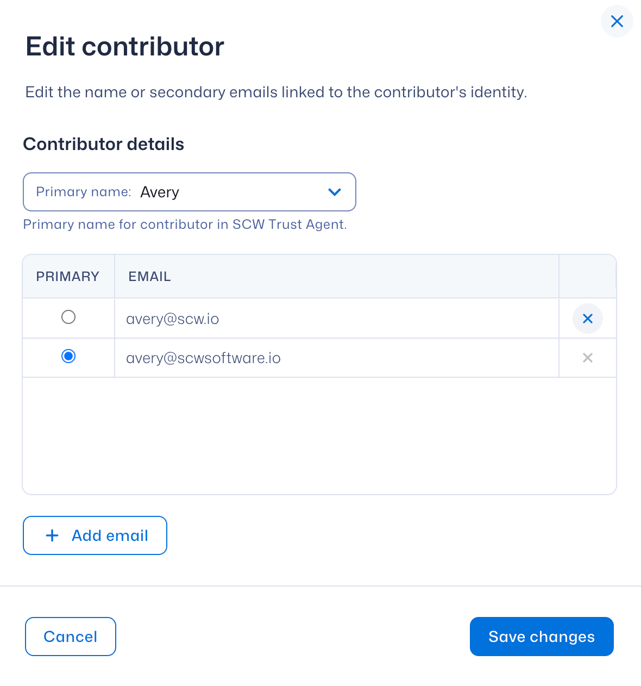Expand the Primary name dropdown chevron
Screen dimensions: 641x686
click(x=335, y=192)
